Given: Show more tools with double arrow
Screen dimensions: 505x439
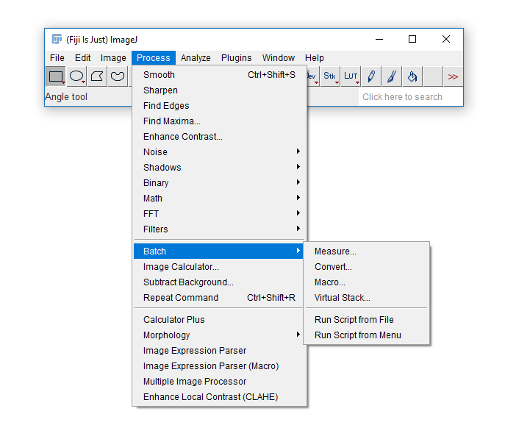Looking at the screenshot, I should (x=453, y=76).
